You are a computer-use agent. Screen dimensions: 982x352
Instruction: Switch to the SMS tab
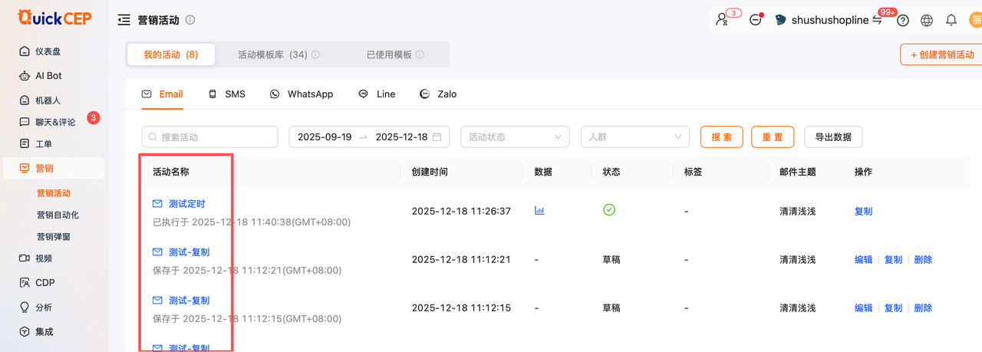coord(227,94)
